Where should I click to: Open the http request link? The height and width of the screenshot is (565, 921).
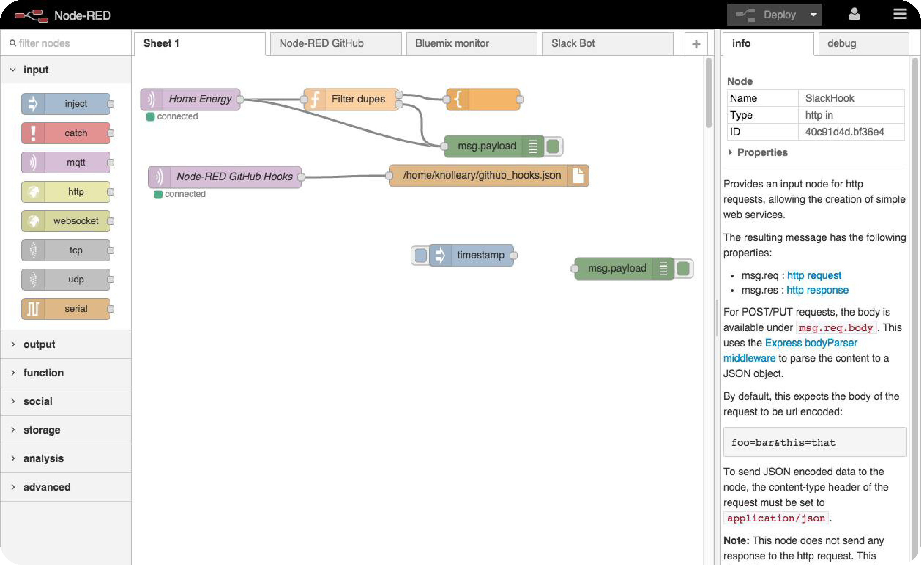pyautogui.click(x=814, y=276)
